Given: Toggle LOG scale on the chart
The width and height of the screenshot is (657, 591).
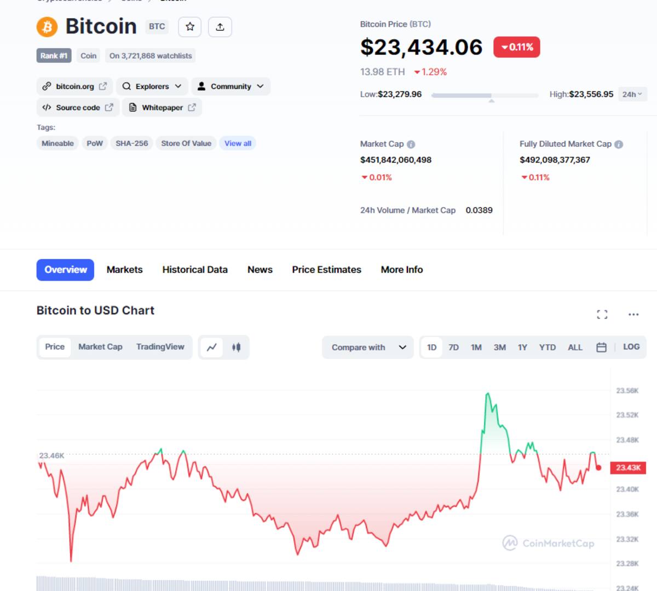Looking at the screenshot, I should tap(631, 347).
